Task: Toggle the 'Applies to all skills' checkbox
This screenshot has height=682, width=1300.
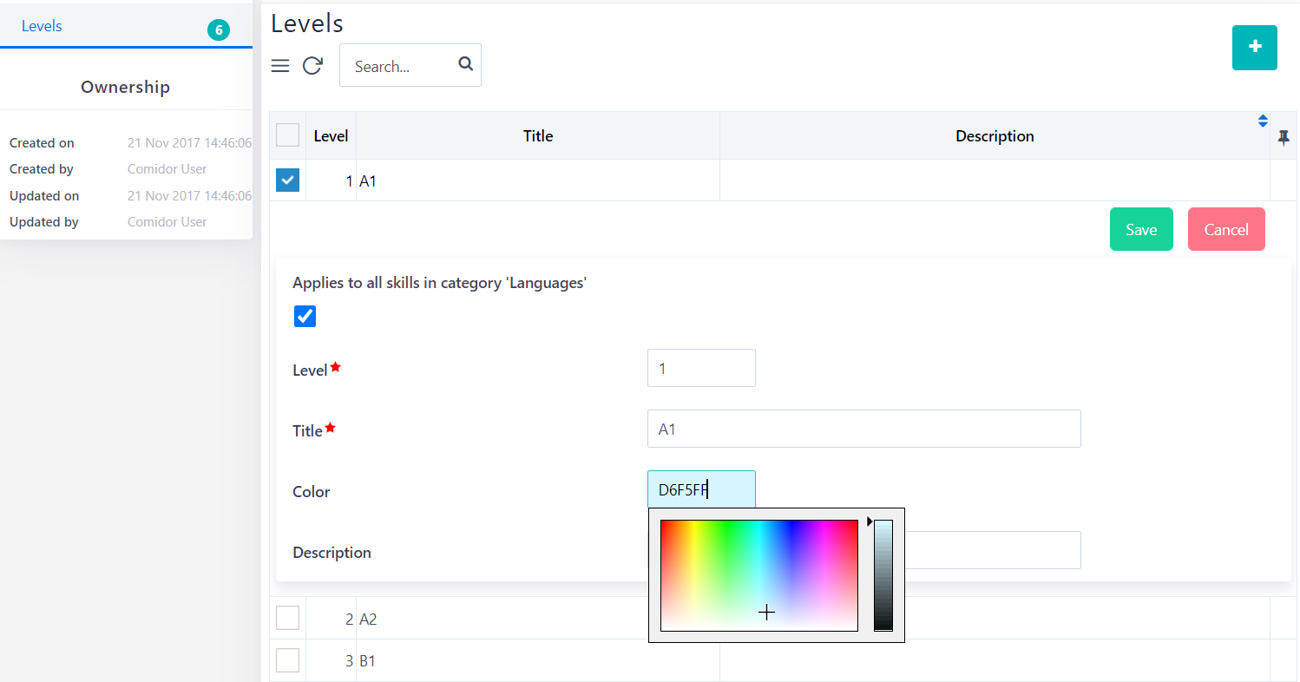Action: [305, 316]
